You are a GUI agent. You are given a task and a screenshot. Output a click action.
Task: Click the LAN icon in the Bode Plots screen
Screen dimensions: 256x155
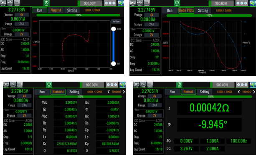tap(133, 3)
